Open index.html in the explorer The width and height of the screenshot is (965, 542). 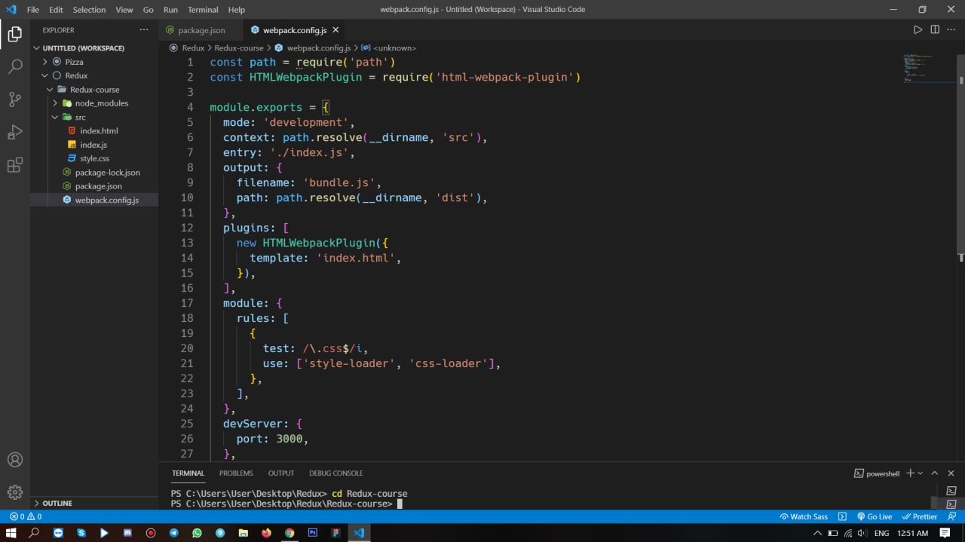click(x=99, y=130)
